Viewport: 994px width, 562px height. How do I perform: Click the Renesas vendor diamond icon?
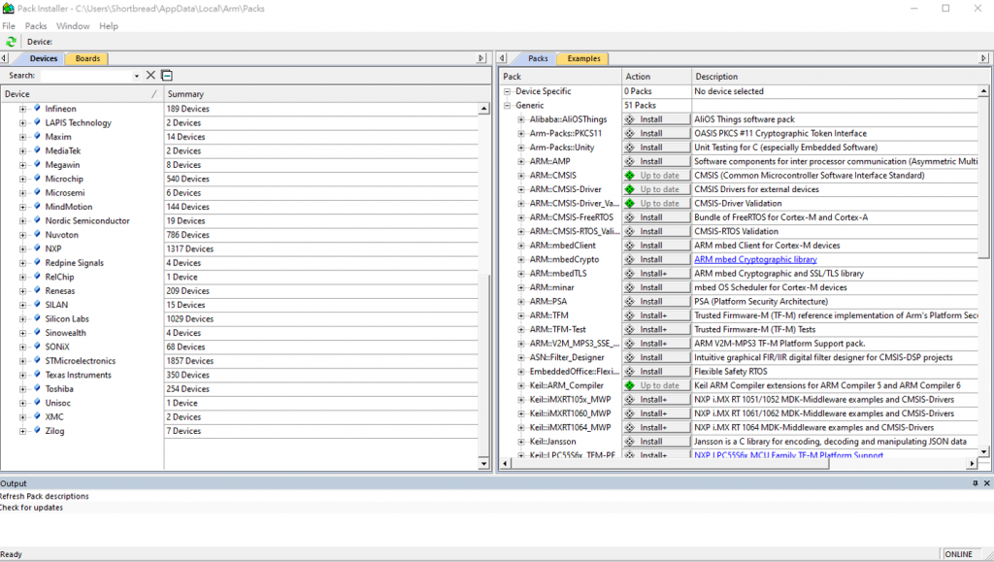(37, 290)
